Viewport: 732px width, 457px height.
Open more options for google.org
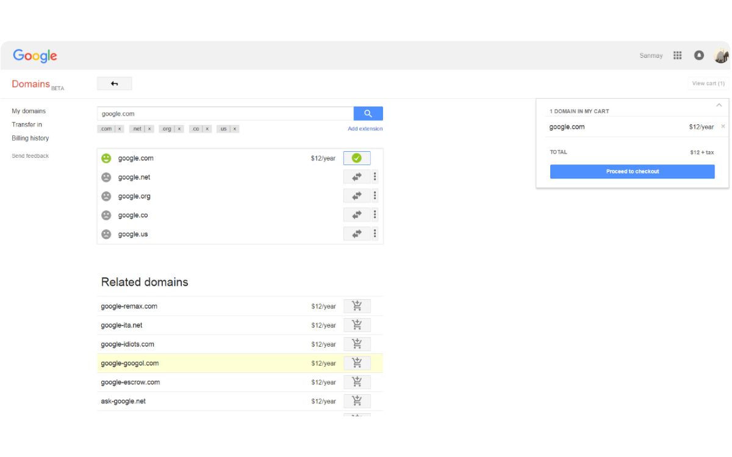click(x=375, y=196)
